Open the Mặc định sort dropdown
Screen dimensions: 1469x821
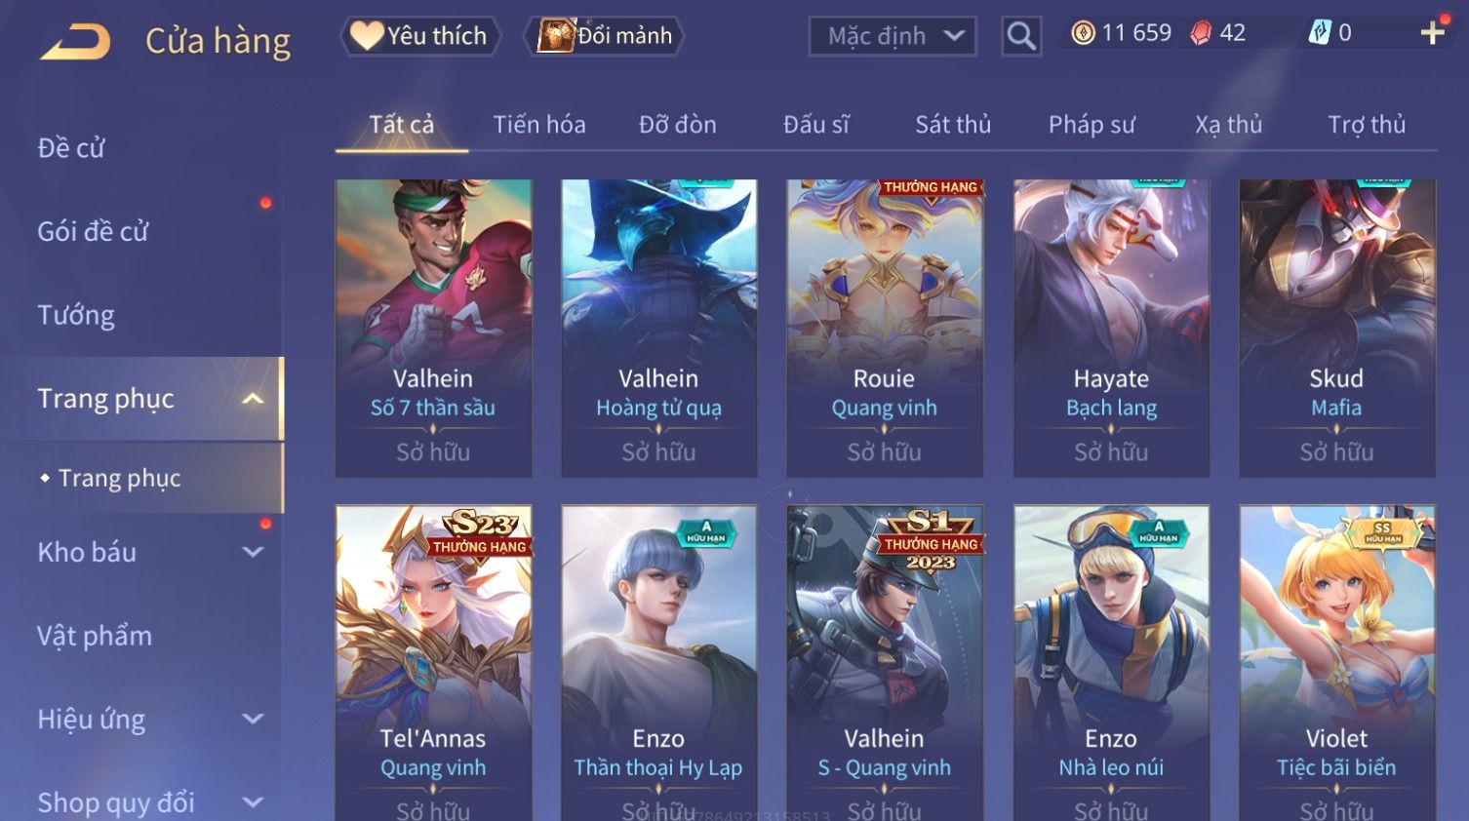893,36
